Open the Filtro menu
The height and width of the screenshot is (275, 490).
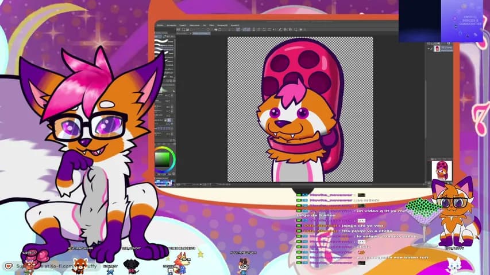211,25
